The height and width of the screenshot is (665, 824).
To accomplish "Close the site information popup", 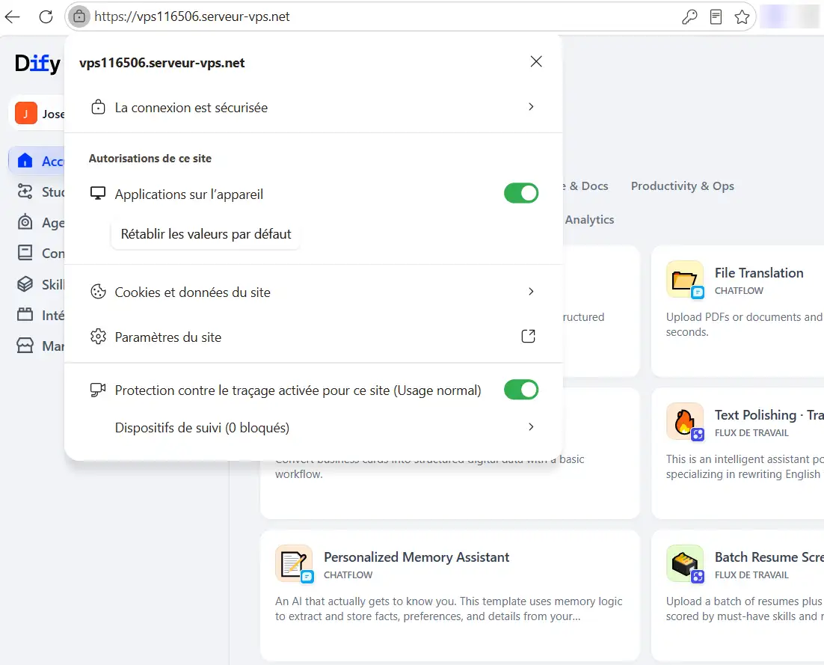I will (x=536, y=61).
